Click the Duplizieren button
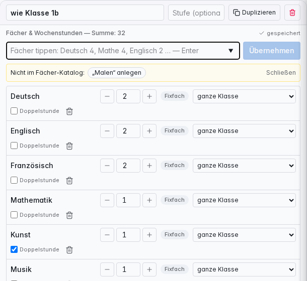 click(254, 13)
